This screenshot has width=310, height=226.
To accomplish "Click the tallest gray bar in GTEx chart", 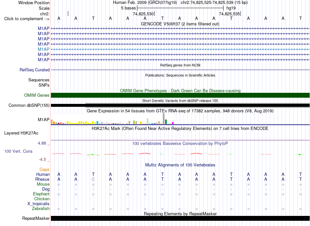I will 164,119.
